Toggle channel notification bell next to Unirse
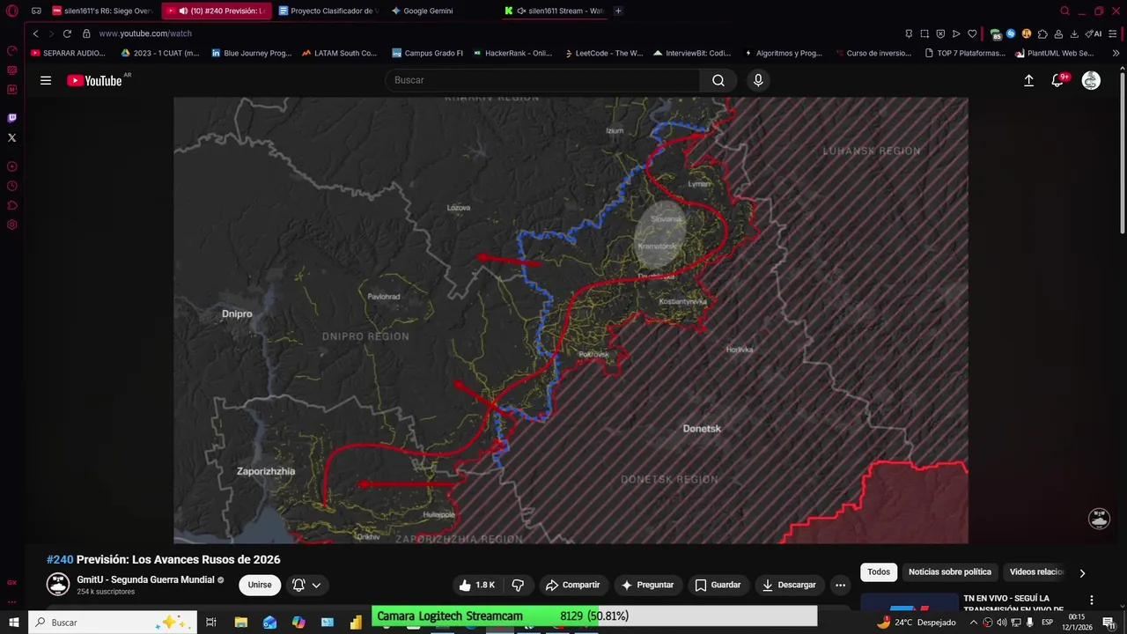Image resolution: width=1127 pixels, height=634 pixels. (298, 585)
